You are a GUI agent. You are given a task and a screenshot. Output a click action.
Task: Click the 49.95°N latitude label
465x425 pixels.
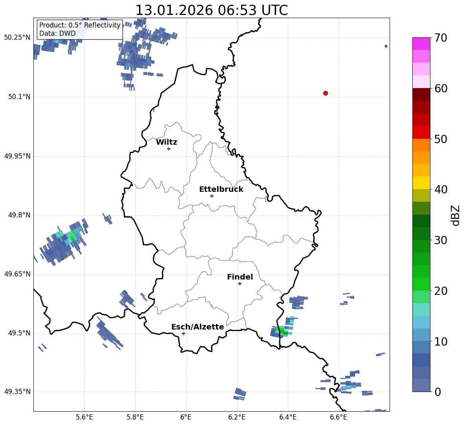(x=17, y=156)
